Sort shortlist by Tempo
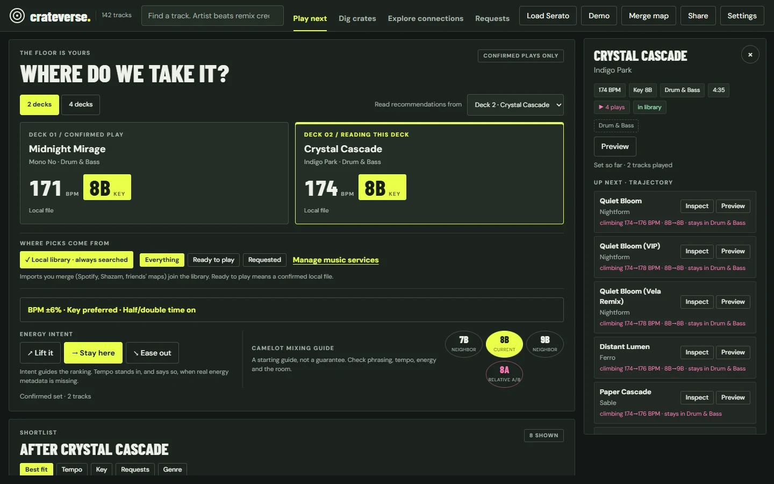 click(x=72, y=469)
